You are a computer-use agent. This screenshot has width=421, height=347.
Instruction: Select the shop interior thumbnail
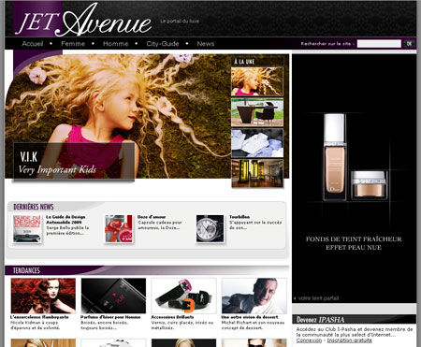pyautogui.click(x=257, y=174)
